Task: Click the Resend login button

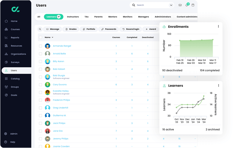Action: tap(131, 29)
